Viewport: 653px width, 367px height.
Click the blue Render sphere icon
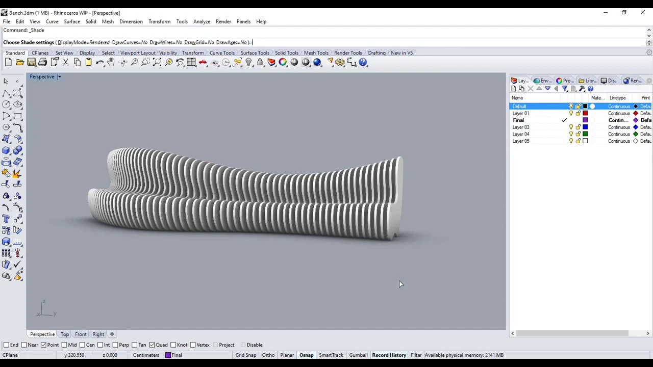pos(317,62)
